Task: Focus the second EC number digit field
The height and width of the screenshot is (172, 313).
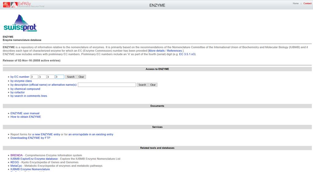Action: (42, 77)
